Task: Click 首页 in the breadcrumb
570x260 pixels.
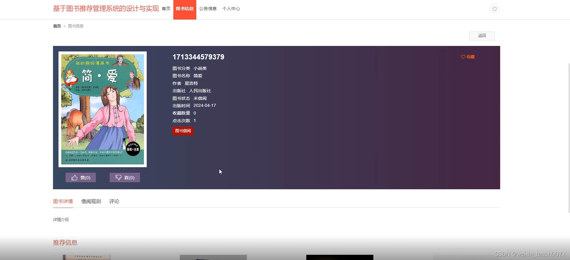Action: (x=57, y=26)
